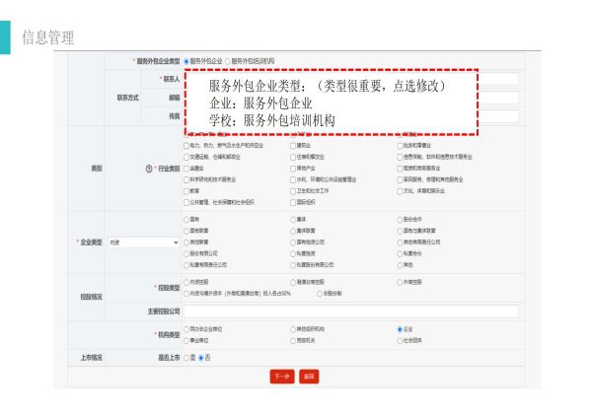Select the 服务外包培训机构 radio option
The height and width of the screenshot is (414, 592).
click(227, 61)
